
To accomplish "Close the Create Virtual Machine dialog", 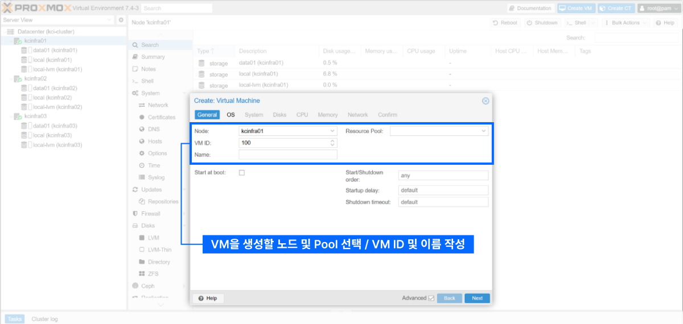I will coord(485,101).
